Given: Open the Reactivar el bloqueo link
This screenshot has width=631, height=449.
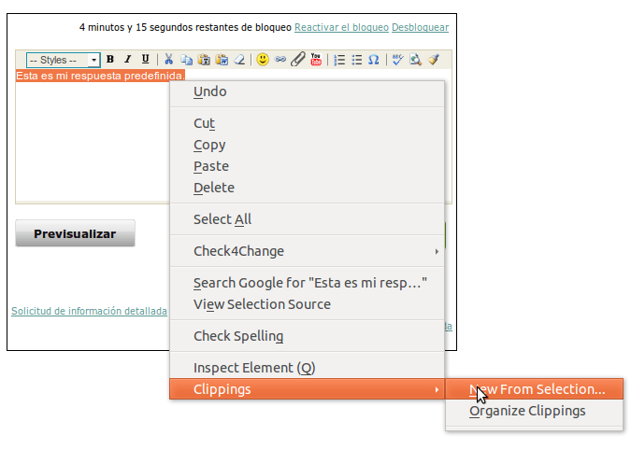Looking at the screenshot, I should [x=341, y=28].
